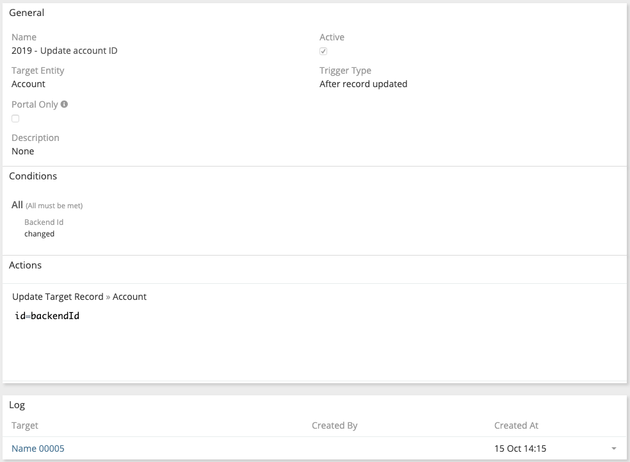Click the Description value 'None'

coord(23,151)
